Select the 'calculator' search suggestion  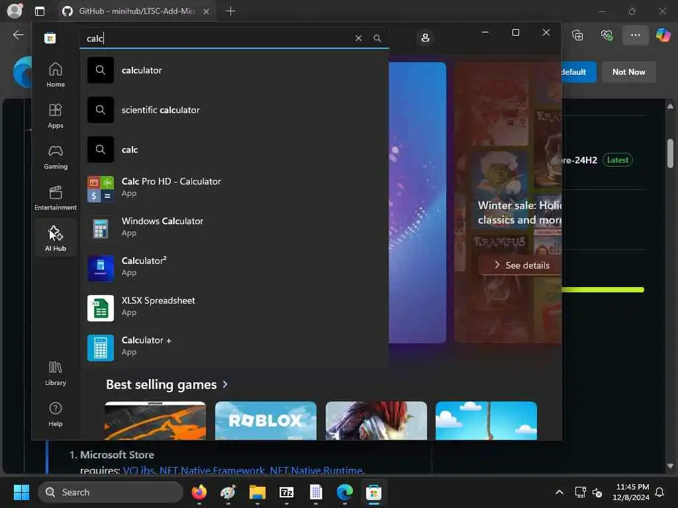(234, 70)
